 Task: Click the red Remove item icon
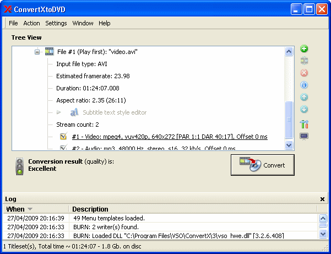(x=304, y=73)
